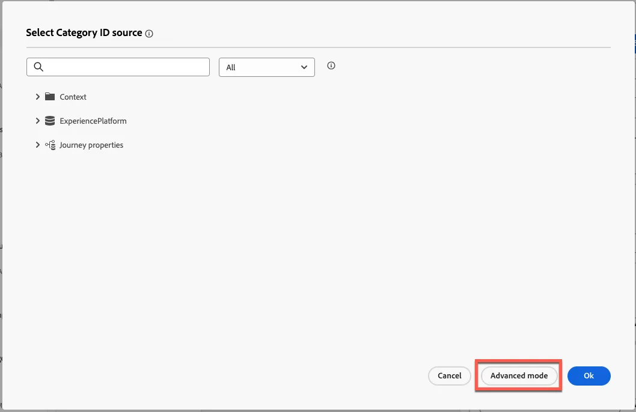
Task: Click the ExperiencePlatform database icon
Action: click(50, 121)
